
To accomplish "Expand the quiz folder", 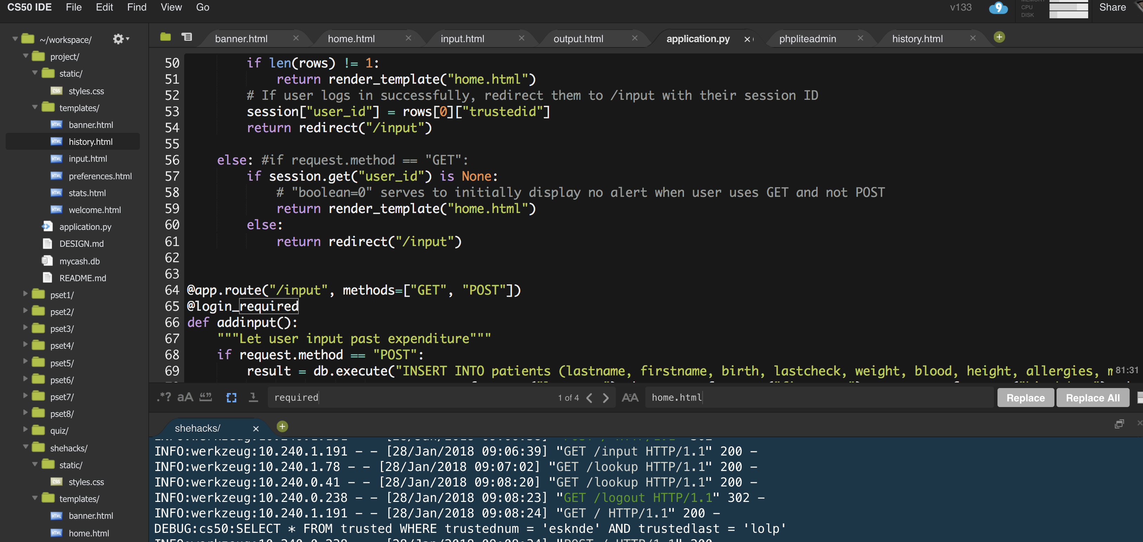I will 25,430.
